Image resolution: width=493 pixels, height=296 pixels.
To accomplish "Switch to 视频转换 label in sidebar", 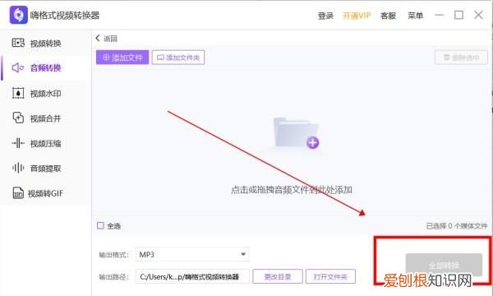I will pyautogui.click(x=45, y=44).
